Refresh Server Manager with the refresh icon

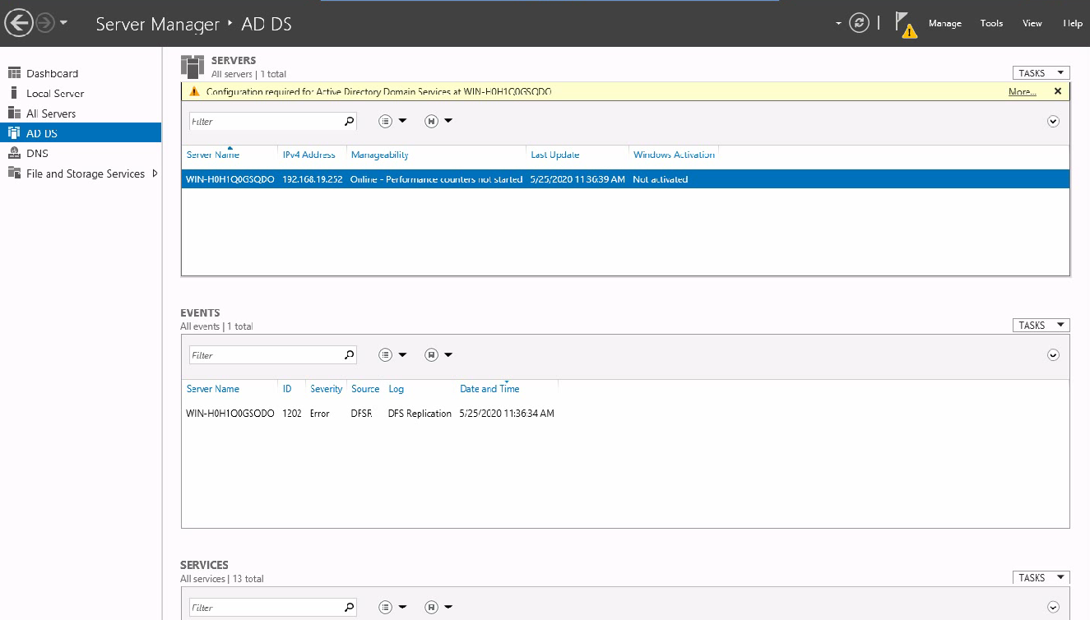(x=860, y=23)
